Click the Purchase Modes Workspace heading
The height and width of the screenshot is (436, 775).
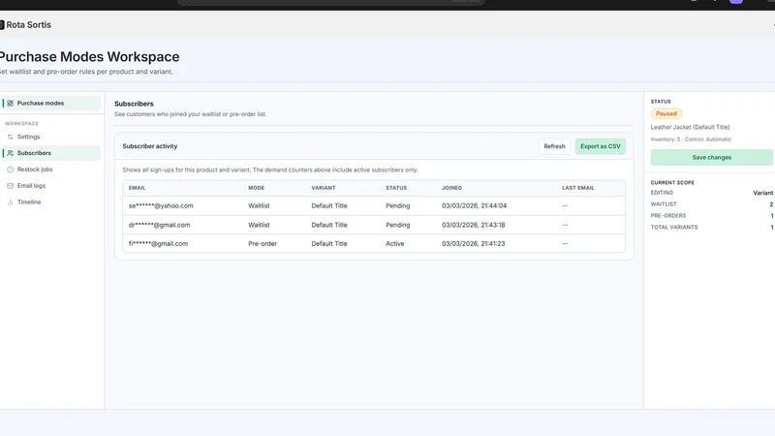[89, 57]
